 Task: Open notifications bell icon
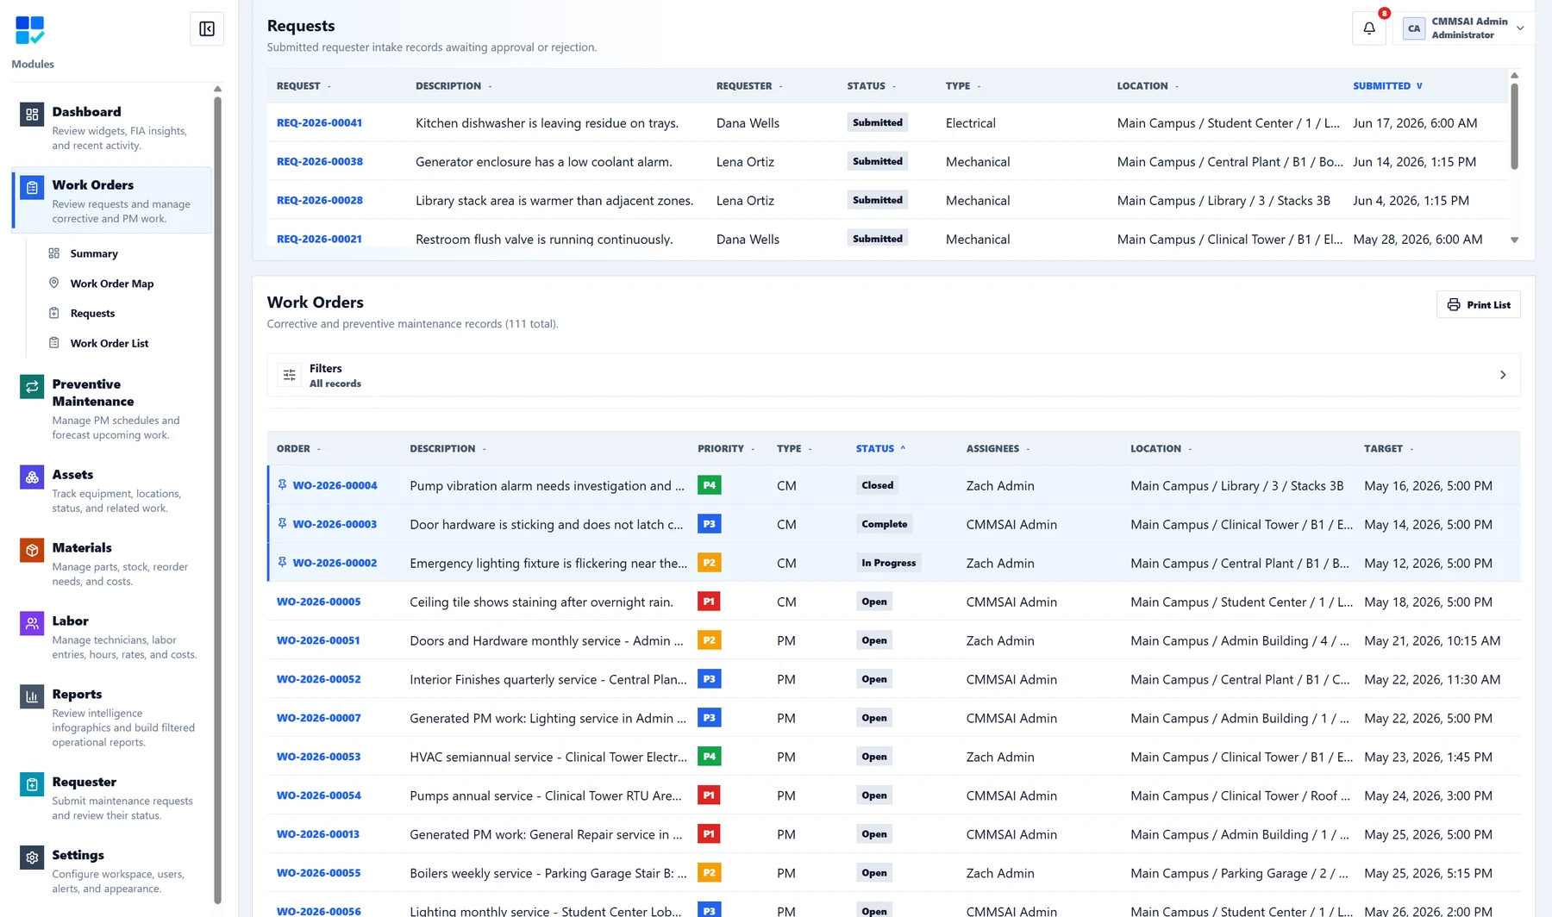[1369, 28]
